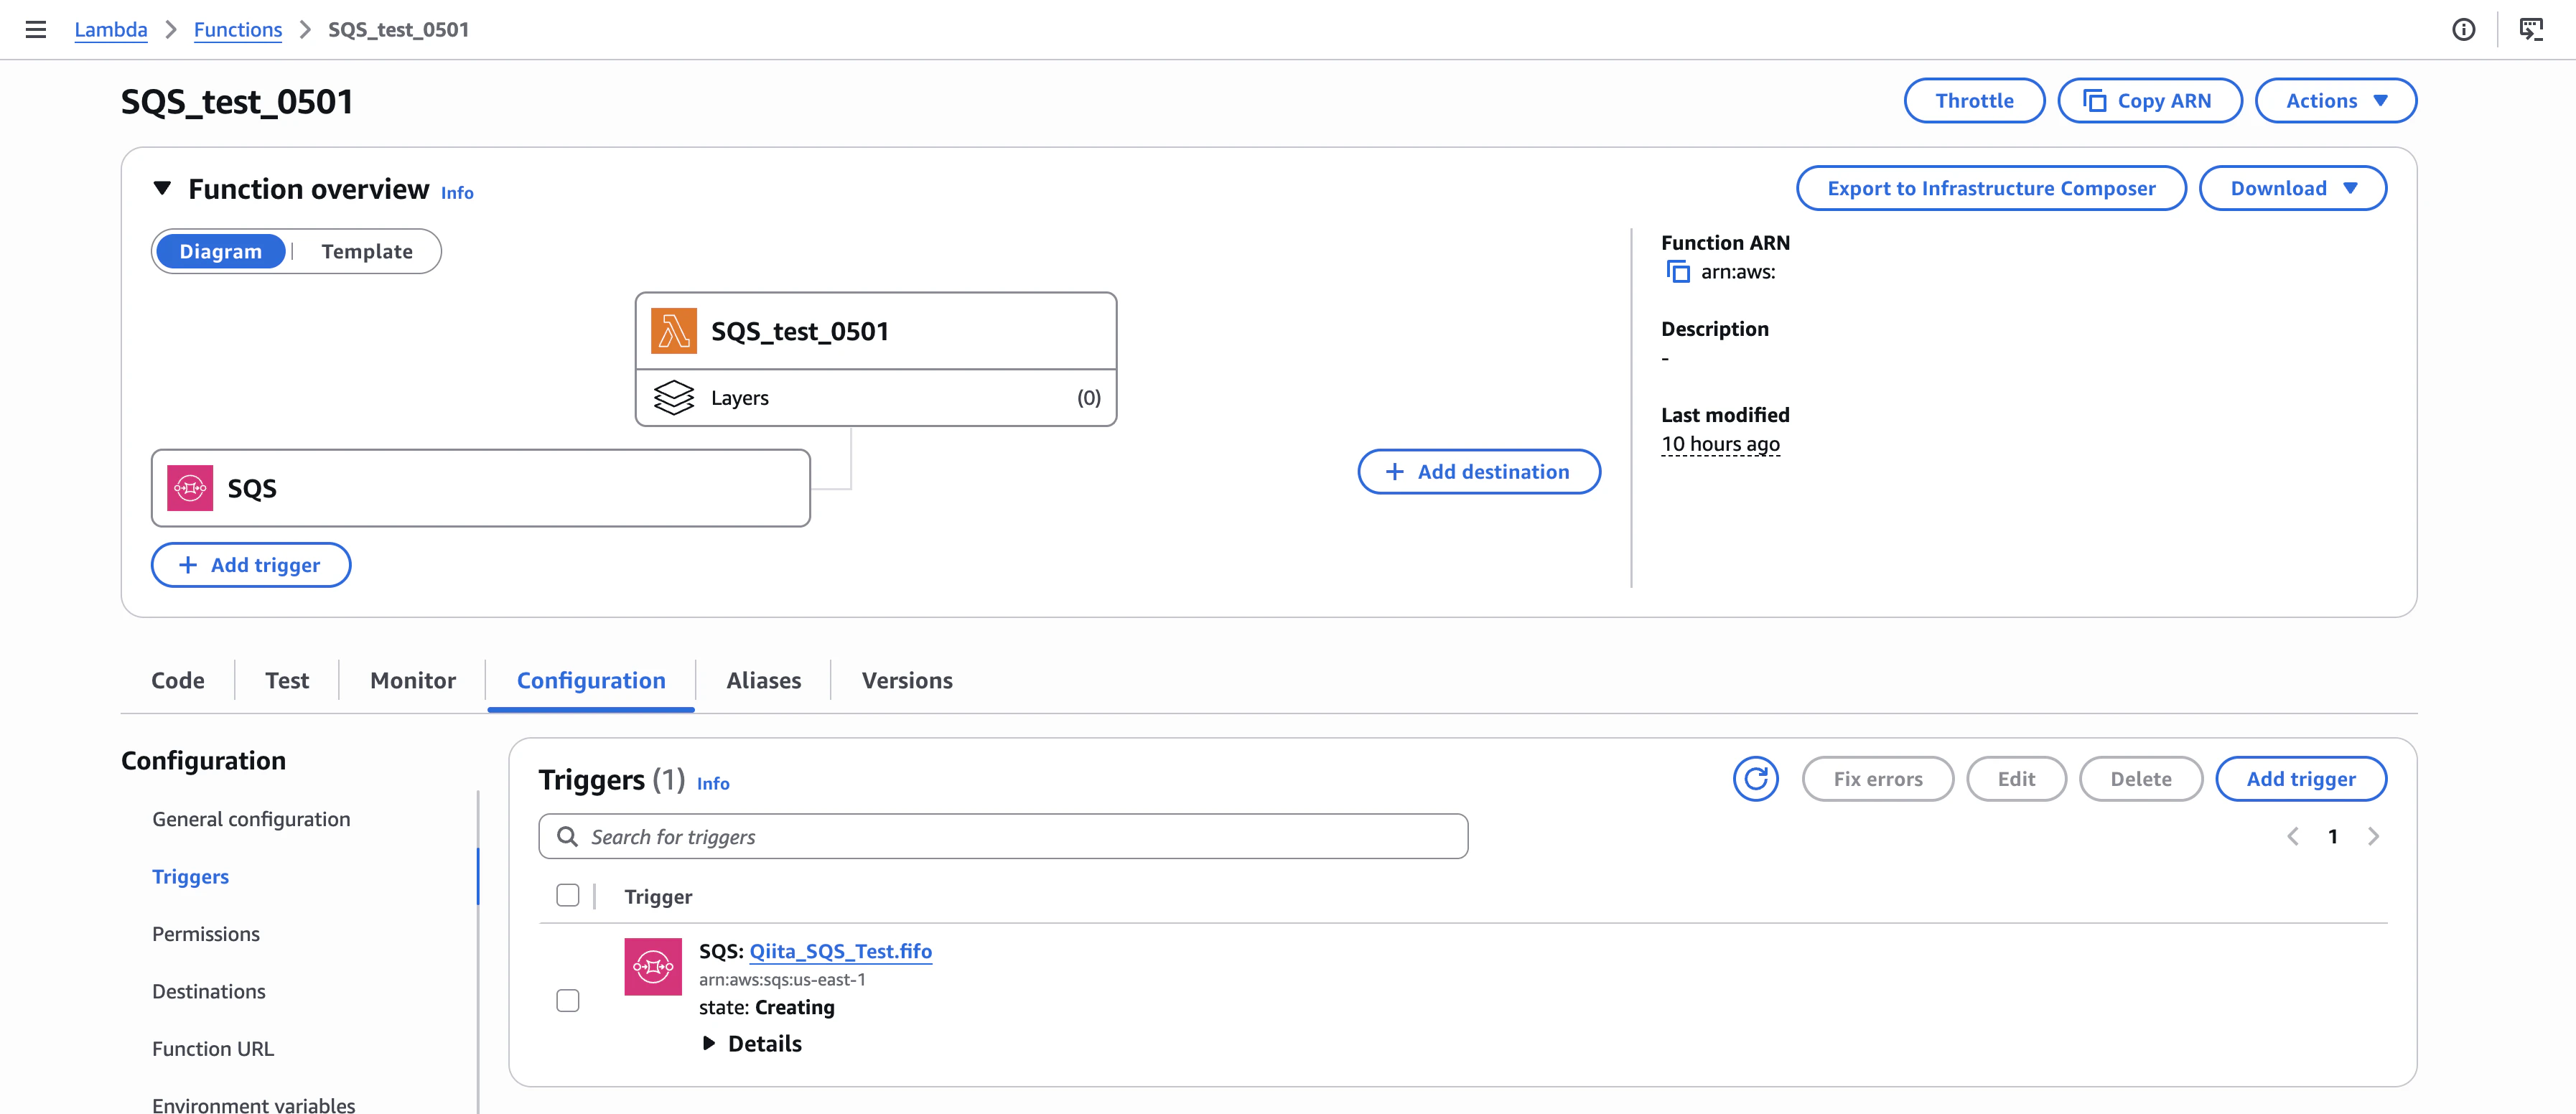Click Add trigger in Triggers panel

pos(2301,779)
